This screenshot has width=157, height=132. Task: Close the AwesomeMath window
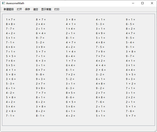[152, 3]
